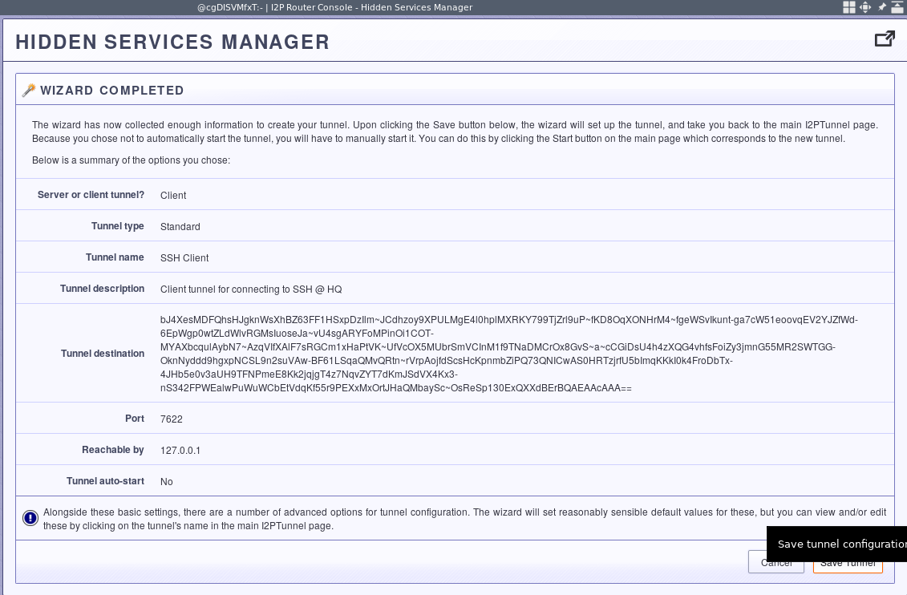Select the 'Tunnel type' label
The image size is (907, 595).
[117, 226]
